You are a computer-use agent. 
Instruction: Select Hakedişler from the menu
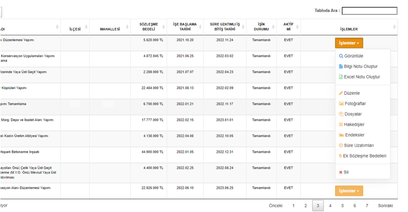pos(355,124)
